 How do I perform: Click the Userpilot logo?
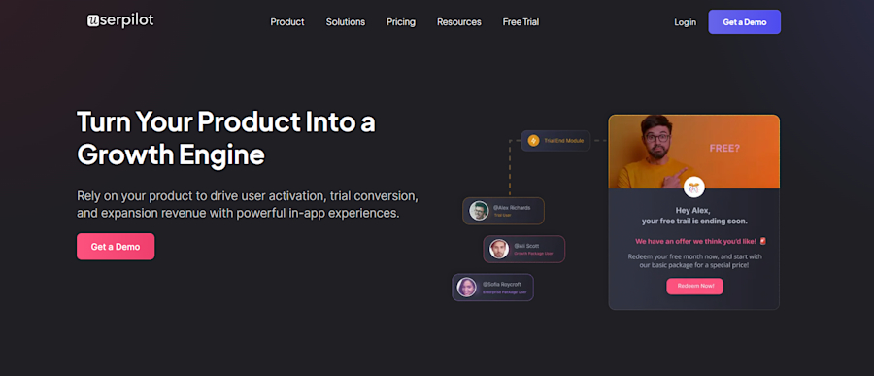120,21
